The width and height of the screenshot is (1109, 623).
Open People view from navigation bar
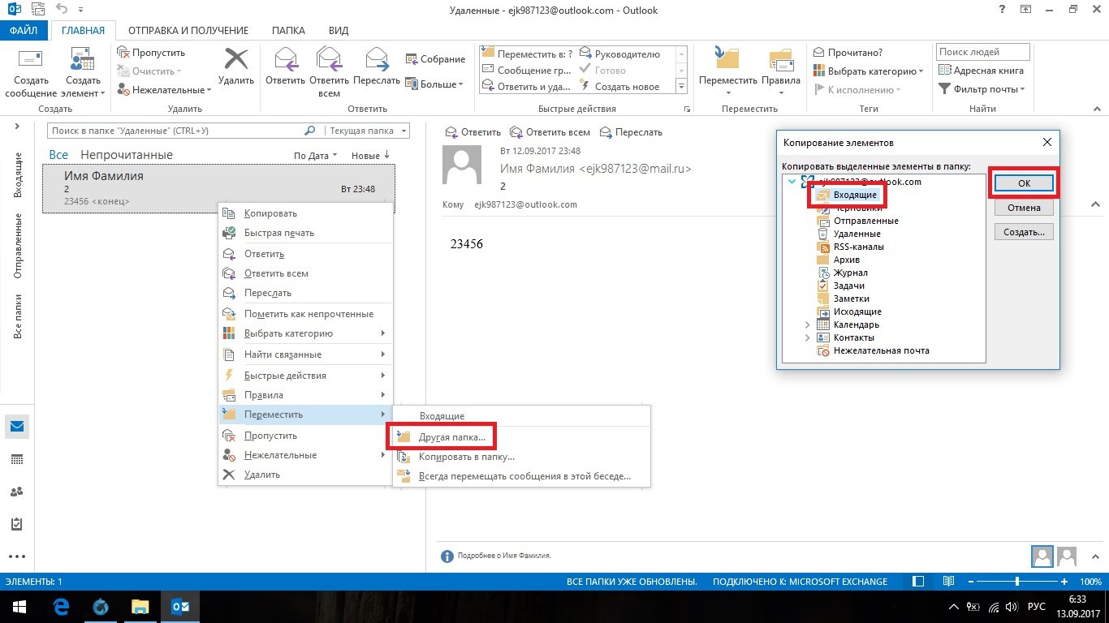coord(17,492)
